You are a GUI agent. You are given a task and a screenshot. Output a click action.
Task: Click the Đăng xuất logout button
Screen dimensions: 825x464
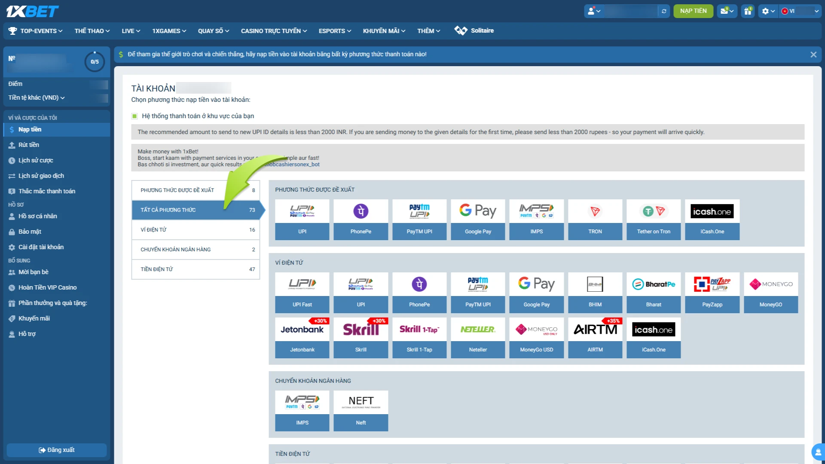coord(56,450)
